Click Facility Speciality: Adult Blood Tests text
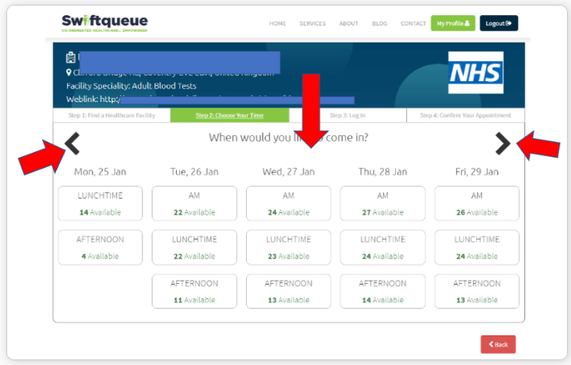 click(131, 86)
